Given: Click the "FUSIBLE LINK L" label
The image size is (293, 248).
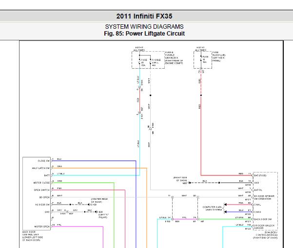Looking at the screenshot, I should 156,62.
